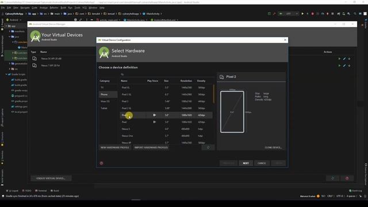The height and width of the screenshot is (207, 368).
Task: Click the MainActivity breadcrumb in navigation bar
Action: pos(151,14)
